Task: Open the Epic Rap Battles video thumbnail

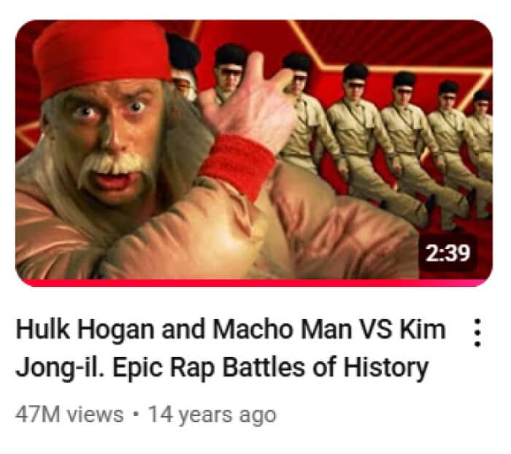Action: point(254,153)
